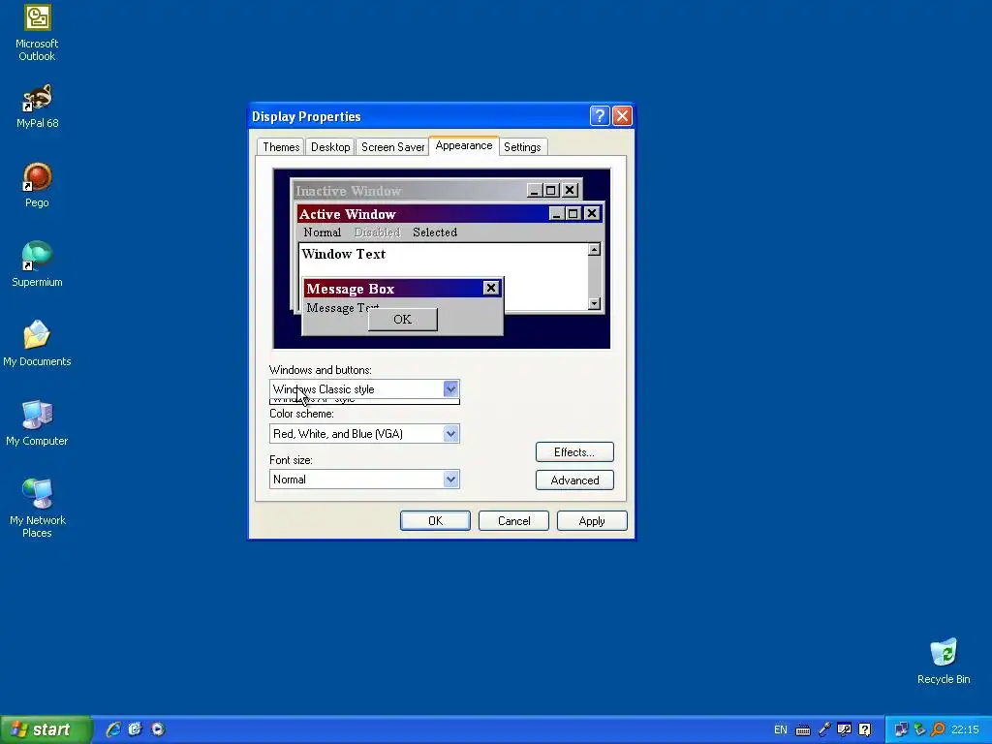The height and width of the screenshot is (744, 992).
Task: Open the Color scheme dropdown
Action: (x=364, y=433)
